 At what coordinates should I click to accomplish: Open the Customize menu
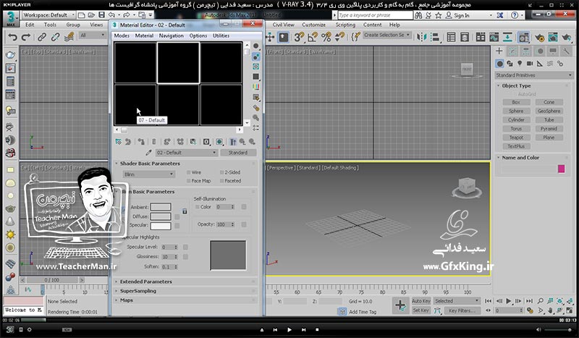click(x=313, y=25)
